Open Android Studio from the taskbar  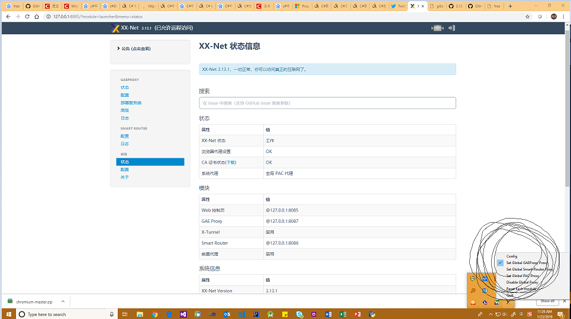point(270,314)
